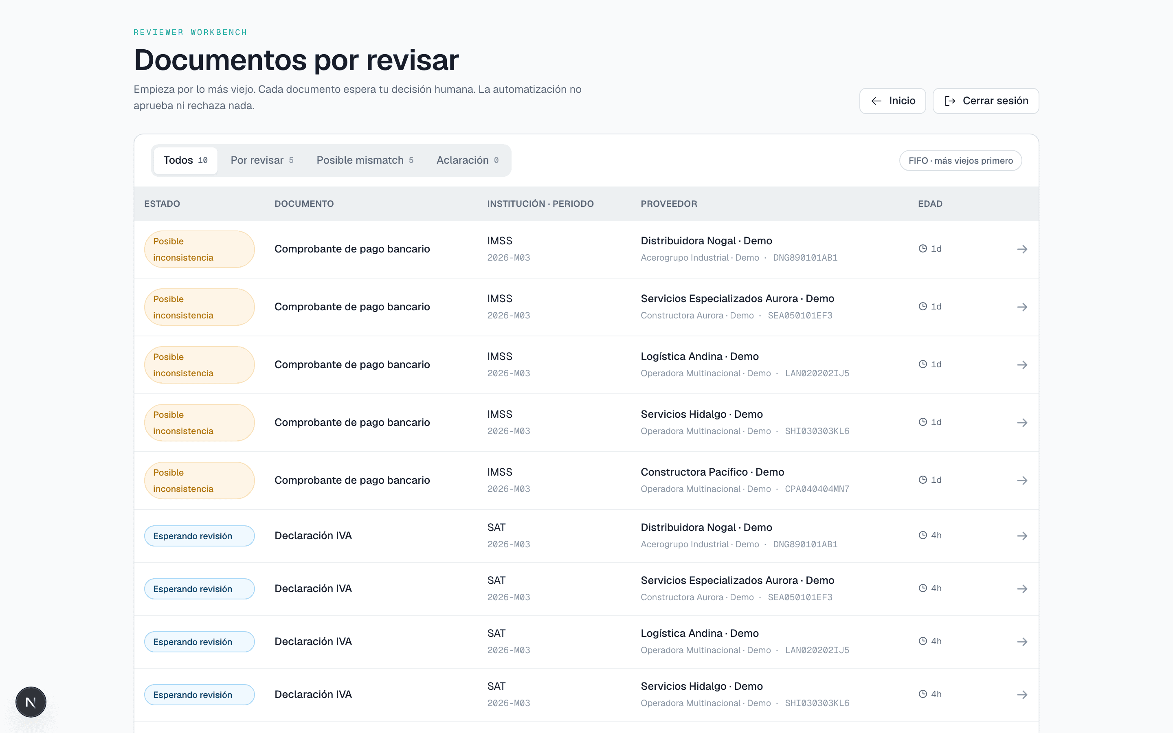
Task: Click Esperando revisión badge for Logística Andina
Action: pos(199,641)
